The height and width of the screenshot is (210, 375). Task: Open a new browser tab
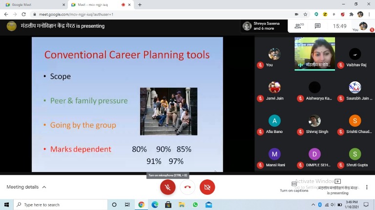coord(140,5)
